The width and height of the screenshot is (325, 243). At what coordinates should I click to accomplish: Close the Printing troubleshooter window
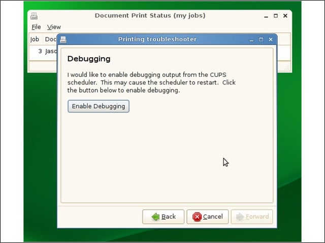[271, 39]
